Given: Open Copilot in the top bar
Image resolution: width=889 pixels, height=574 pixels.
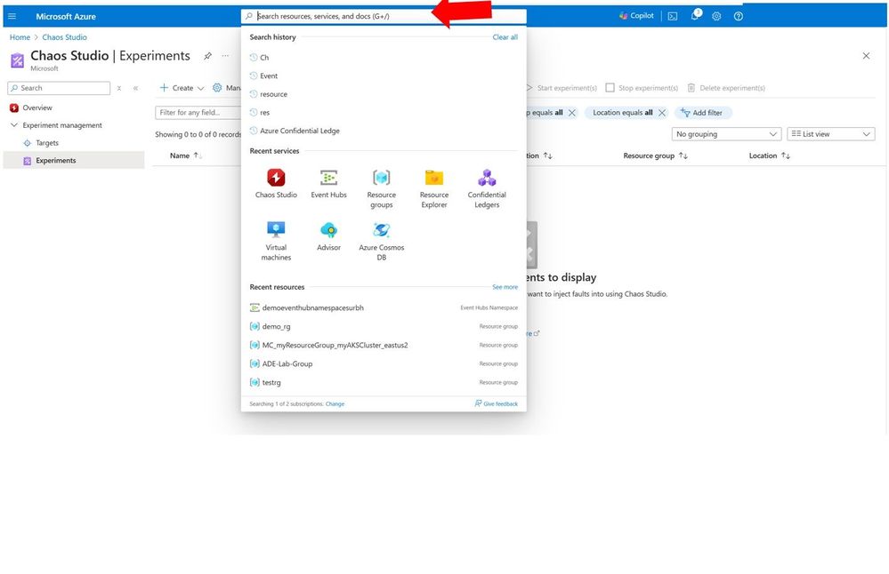Looking at the screenshot, I should 636,16.
